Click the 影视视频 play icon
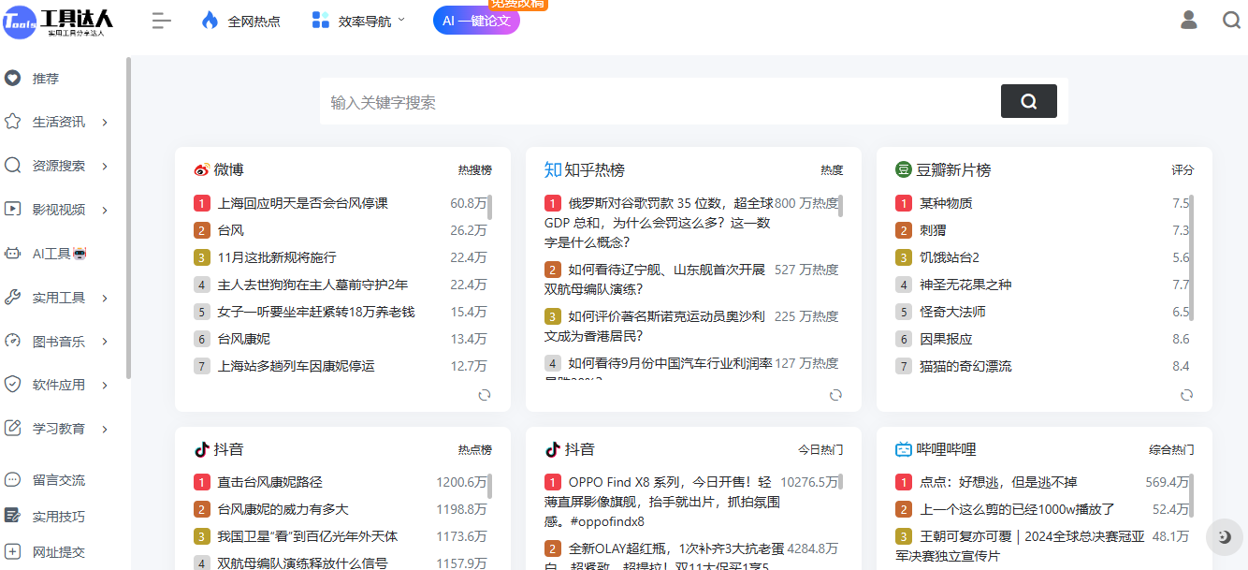 [x=13, y=210]
